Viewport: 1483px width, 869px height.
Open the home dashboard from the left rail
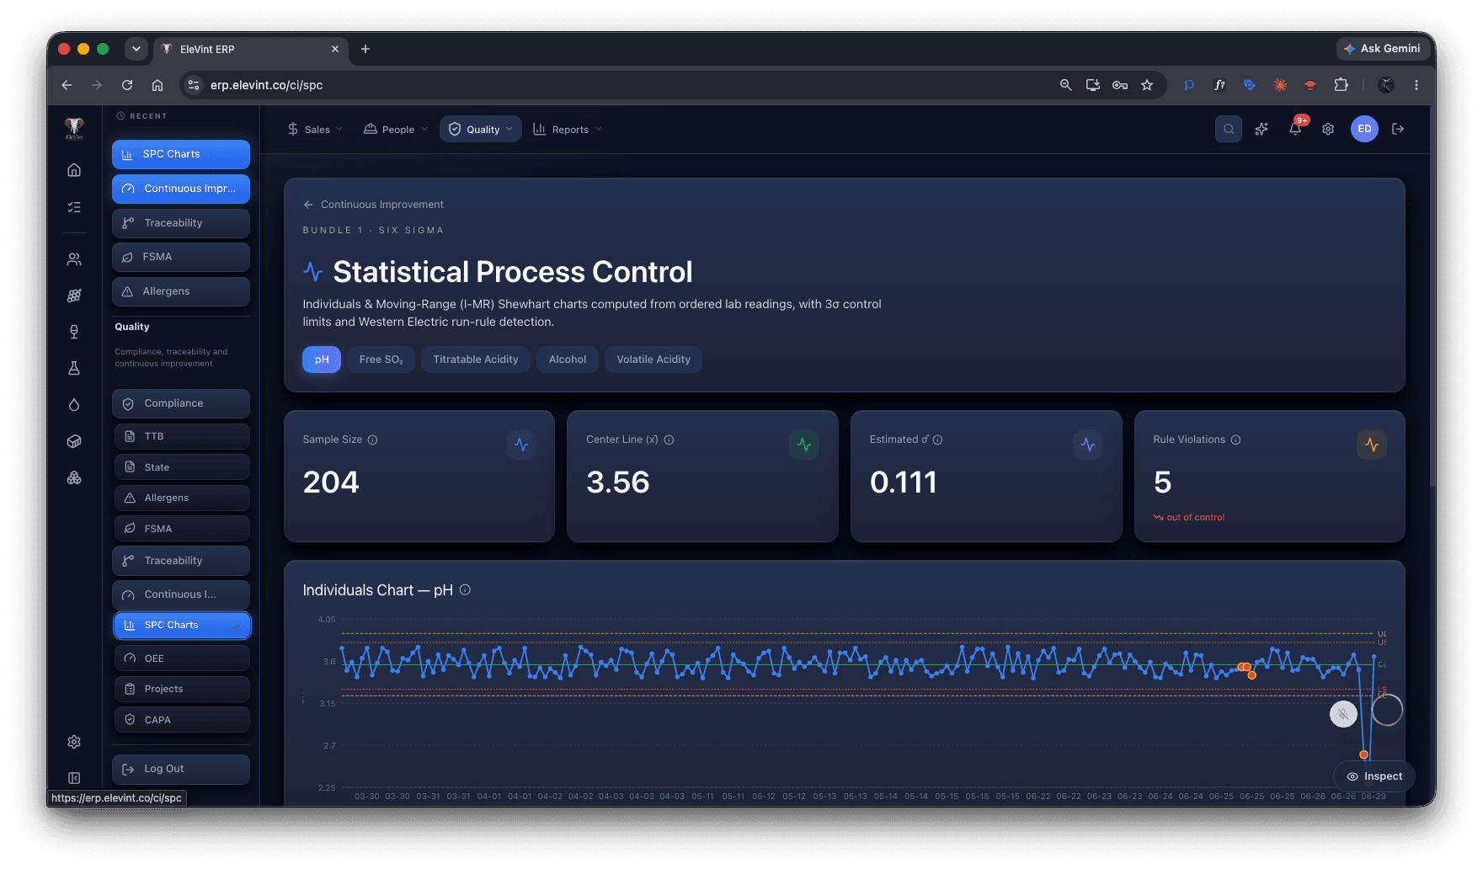(74, 170)
